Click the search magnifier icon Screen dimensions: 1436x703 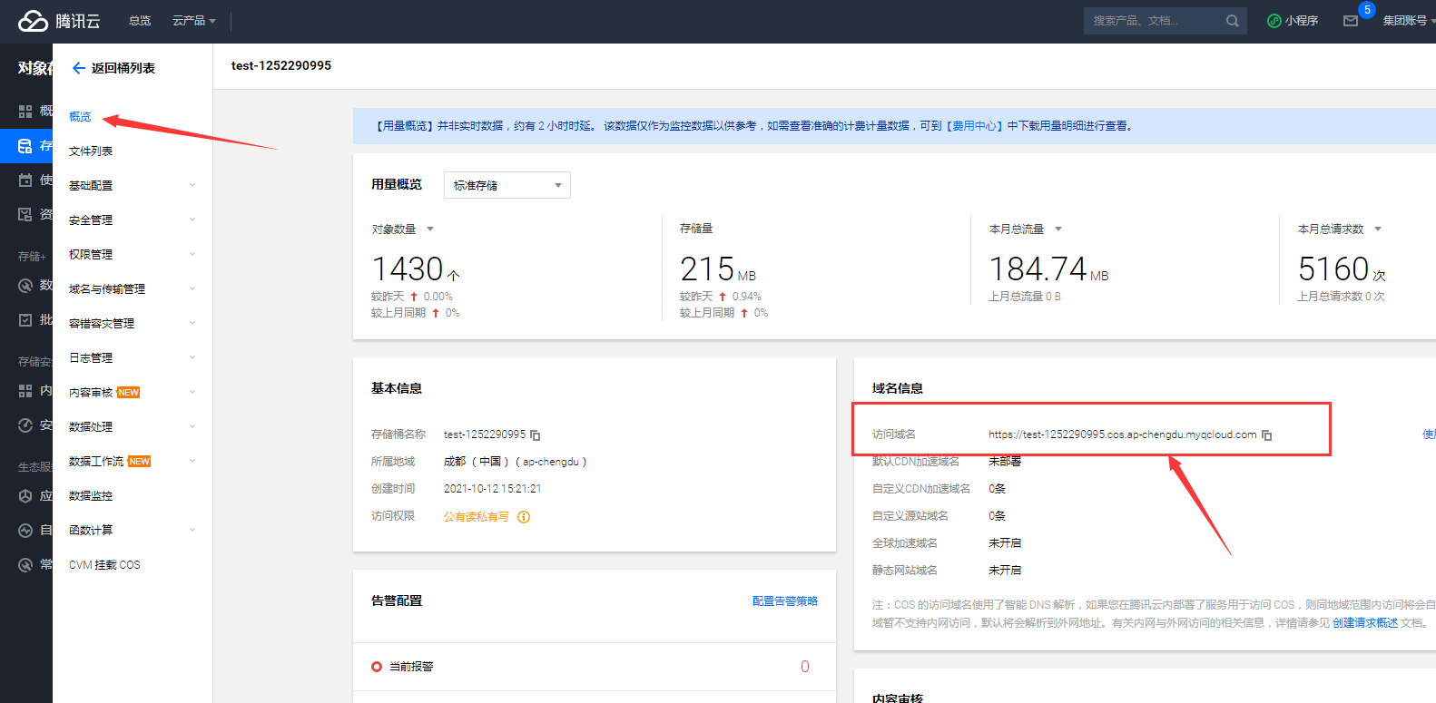pos(1232,21)
